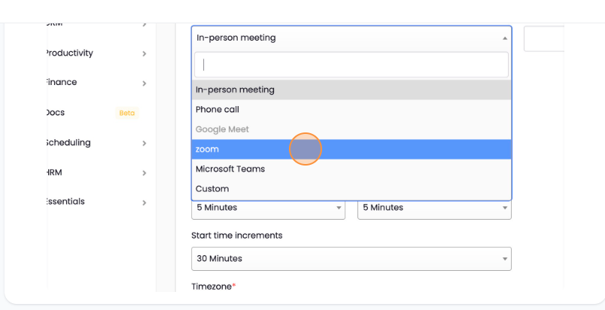605x310 pixels.
Task: Expand the Essentials sidebar chevron
Action: (x=144, y=202)
